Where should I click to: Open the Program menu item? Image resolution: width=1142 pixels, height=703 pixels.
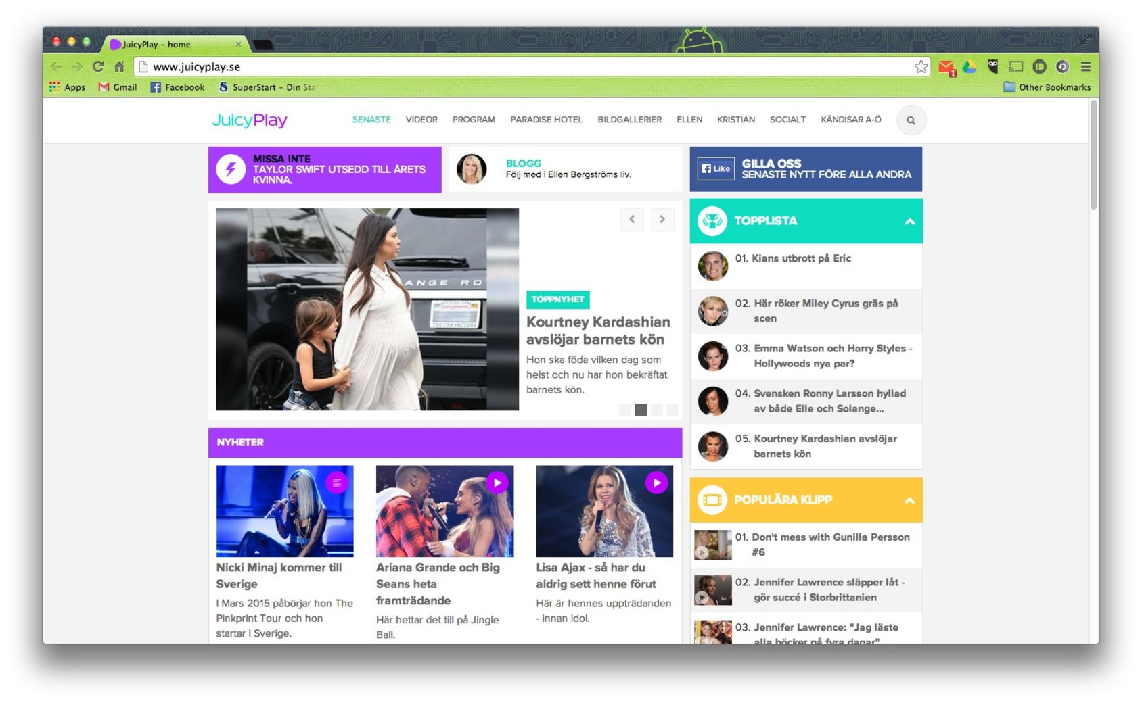[474, 120]
